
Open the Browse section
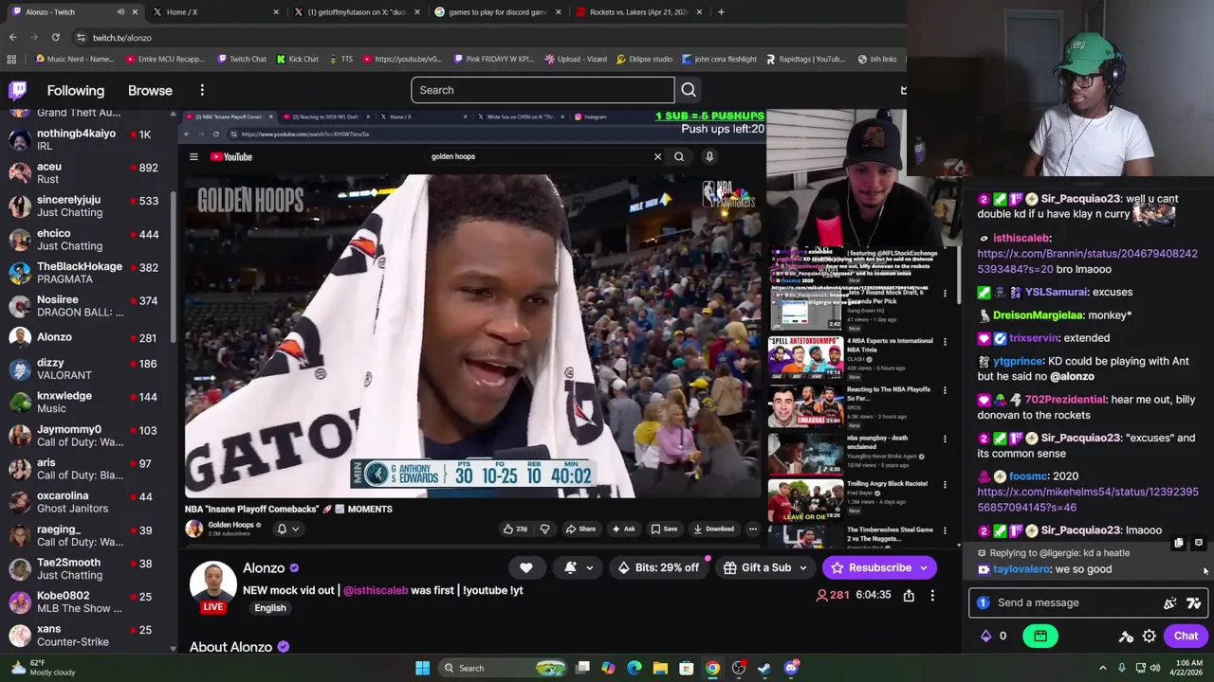(x=150, y=90)
